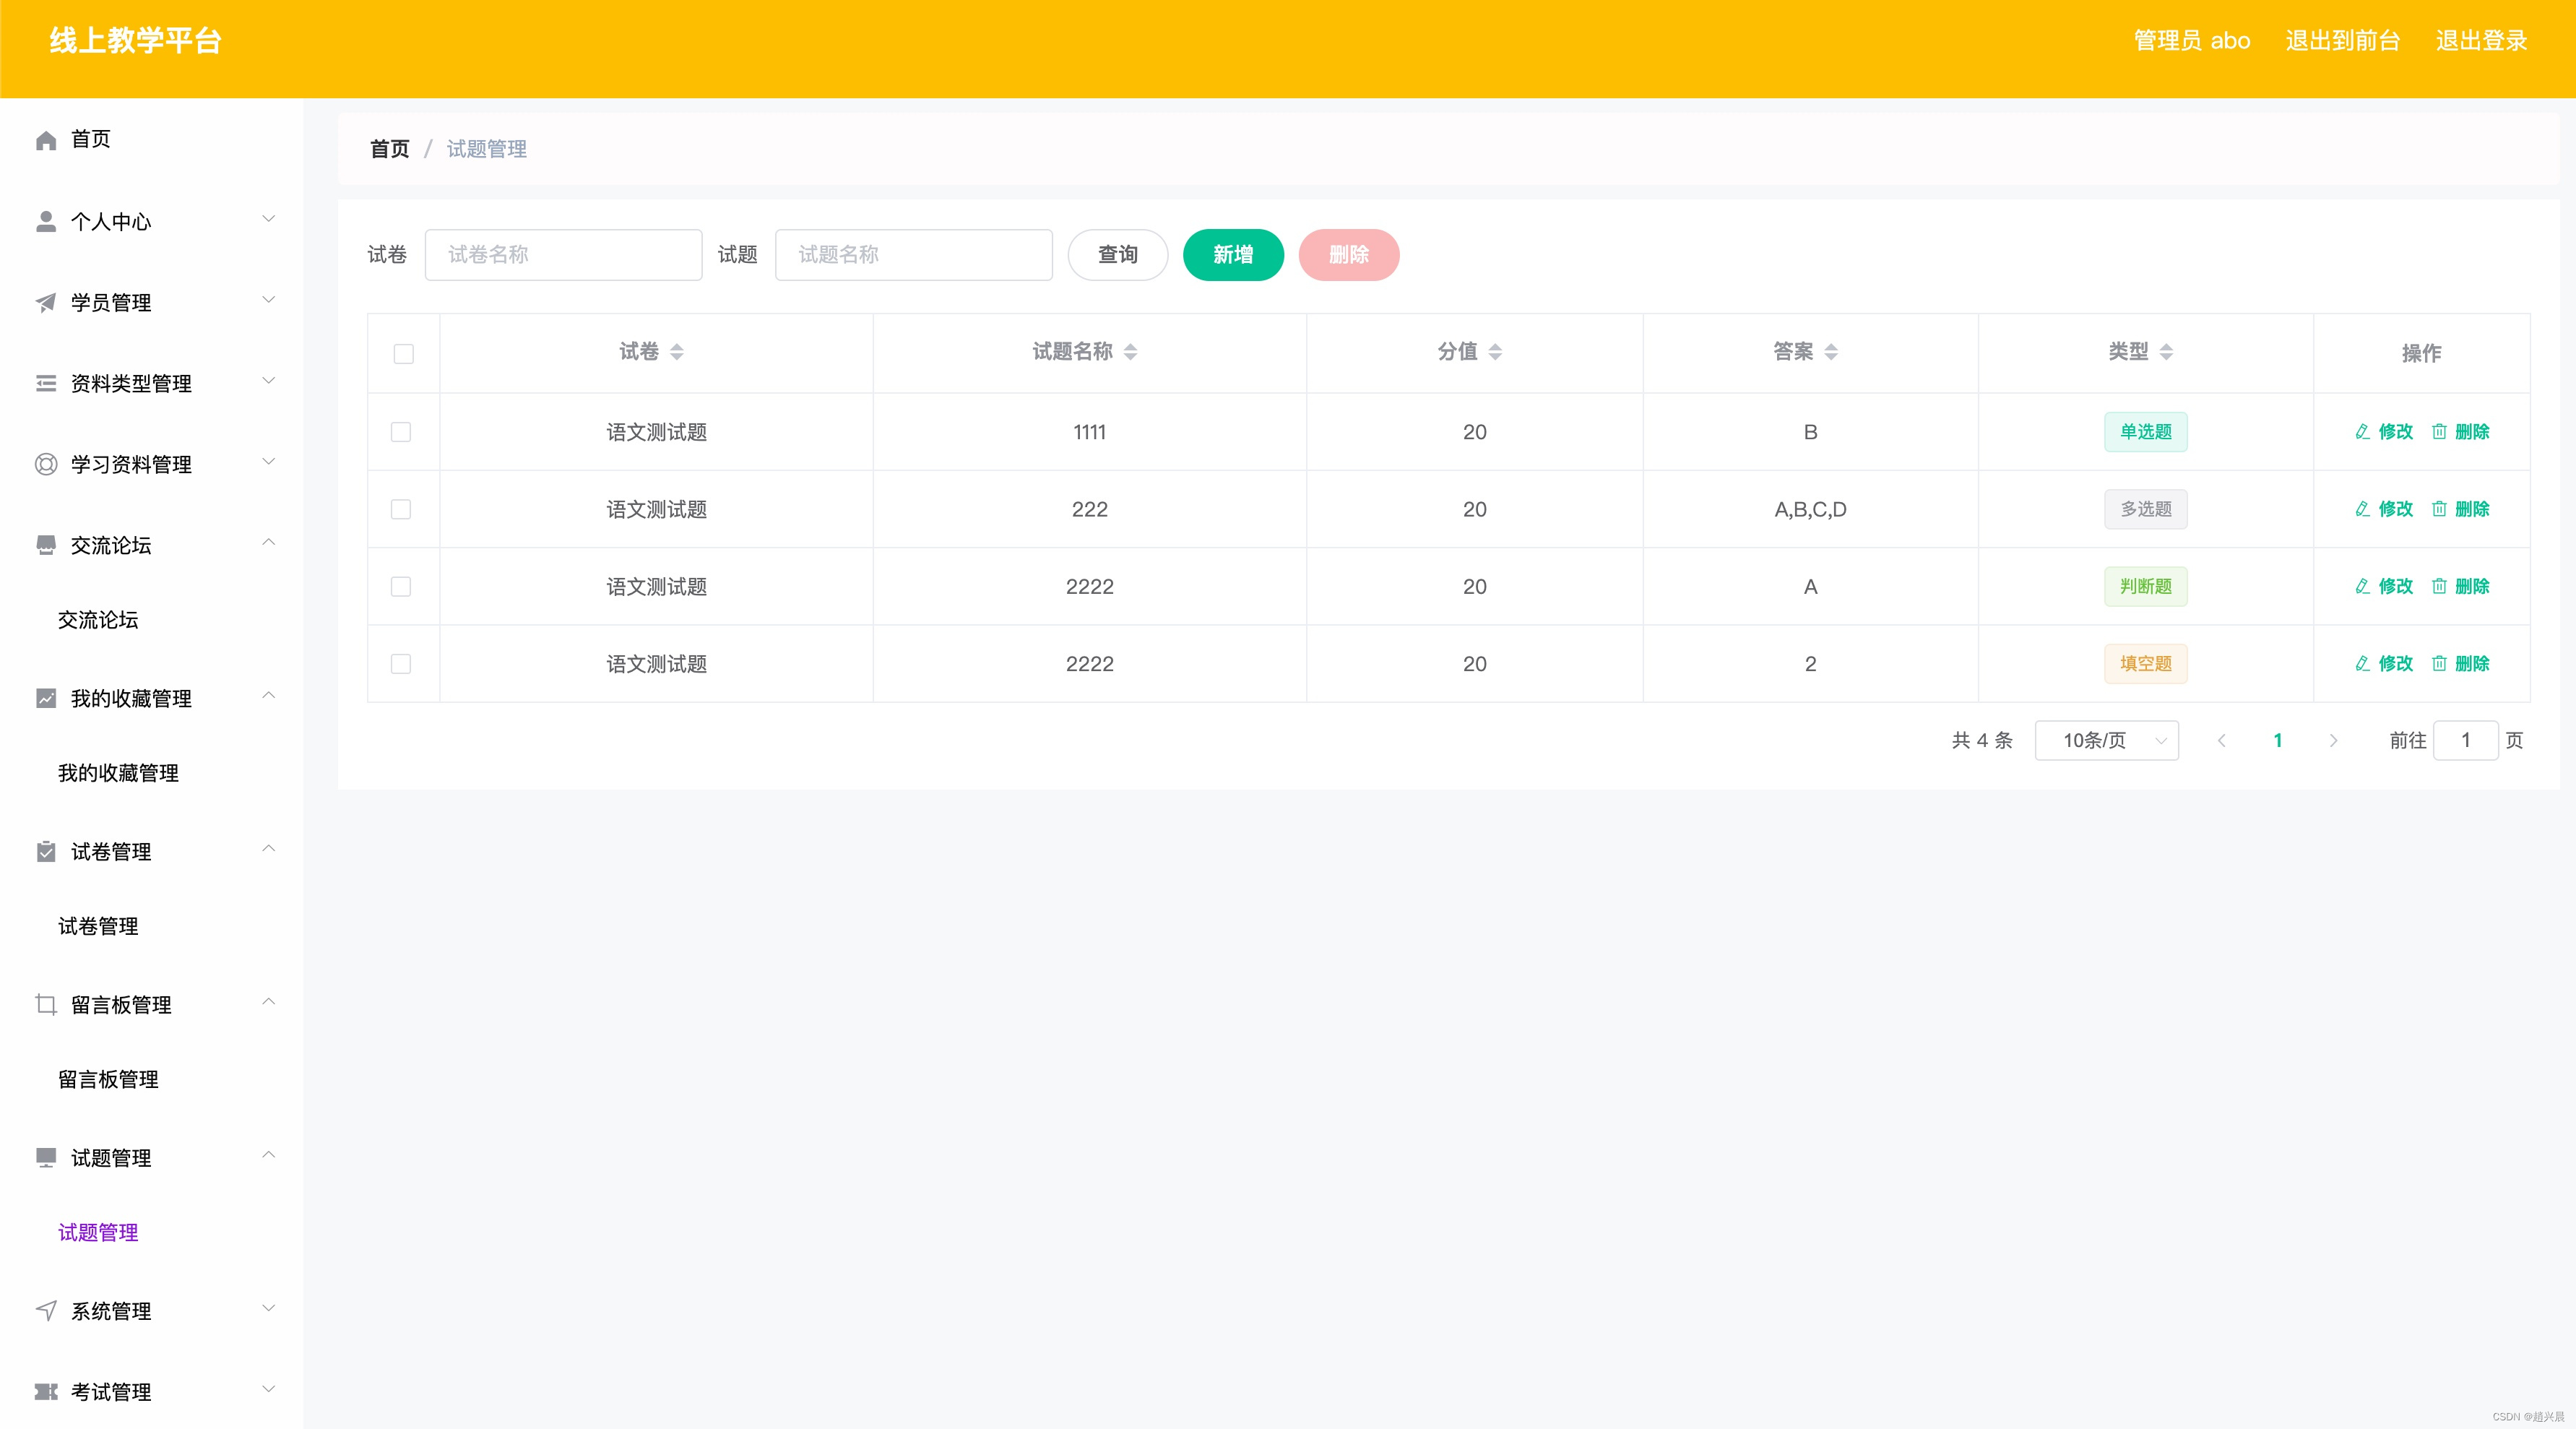2576x1429 pixels.
Task: Click 退出登录 in the header
Action: 2482,41
